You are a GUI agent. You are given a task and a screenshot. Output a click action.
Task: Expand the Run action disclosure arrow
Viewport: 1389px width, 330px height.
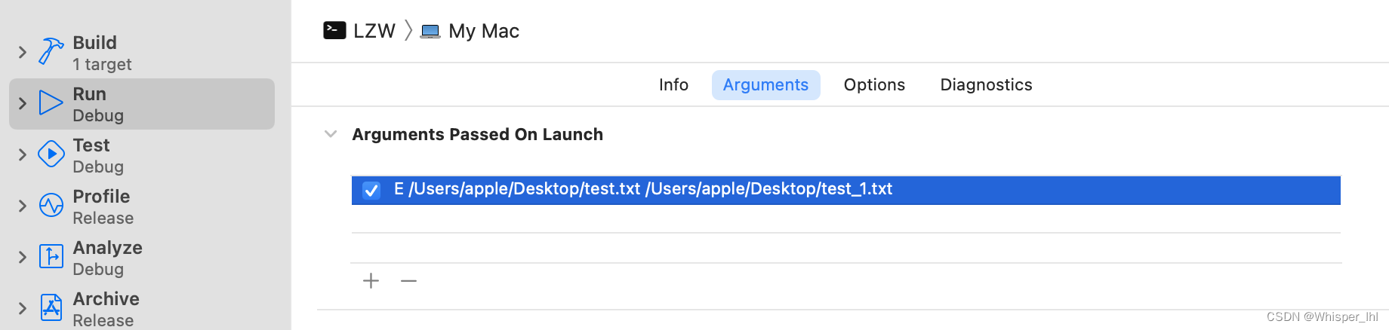coord(22,103)
